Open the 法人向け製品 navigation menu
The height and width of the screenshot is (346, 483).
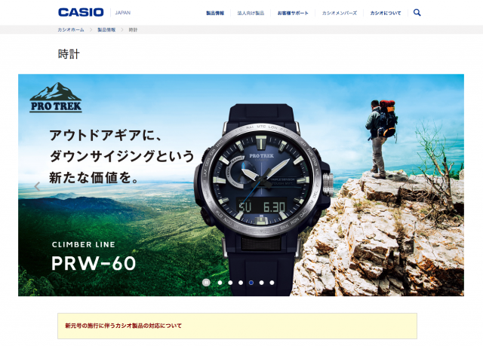pyautogui.click(x=251, y=13)
